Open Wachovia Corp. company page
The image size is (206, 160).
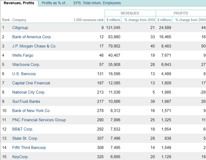click(x=26, y=65)
